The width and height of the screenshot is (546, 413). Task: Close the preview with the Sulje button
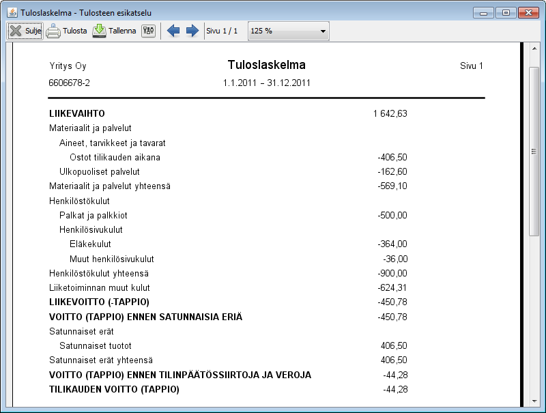25,31
